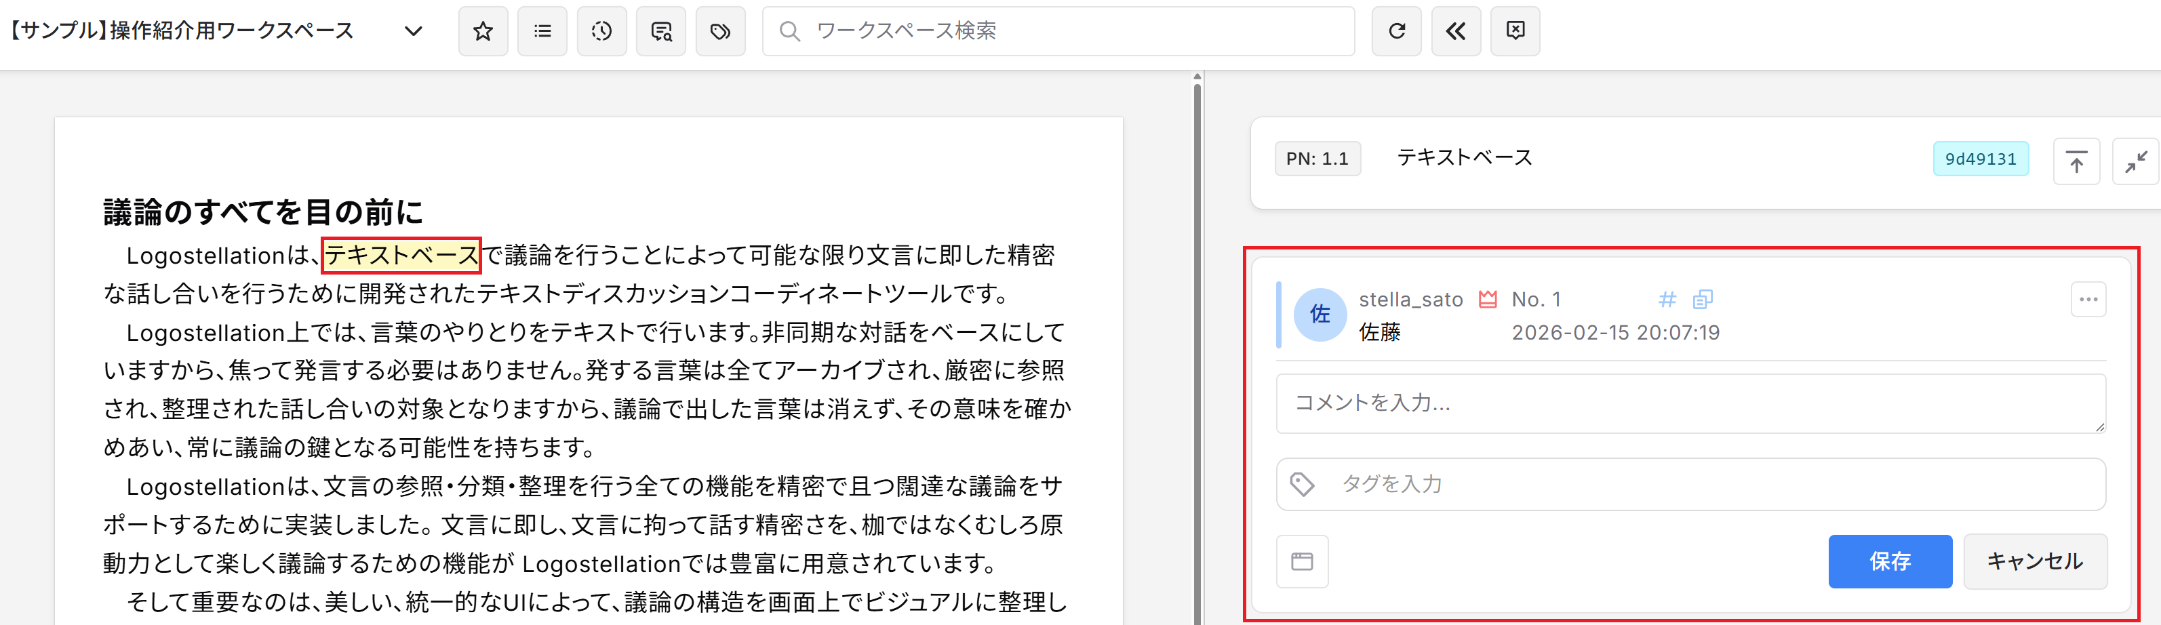Click the キャンセル button
2161x625 pixels.
click(2034, 561)
